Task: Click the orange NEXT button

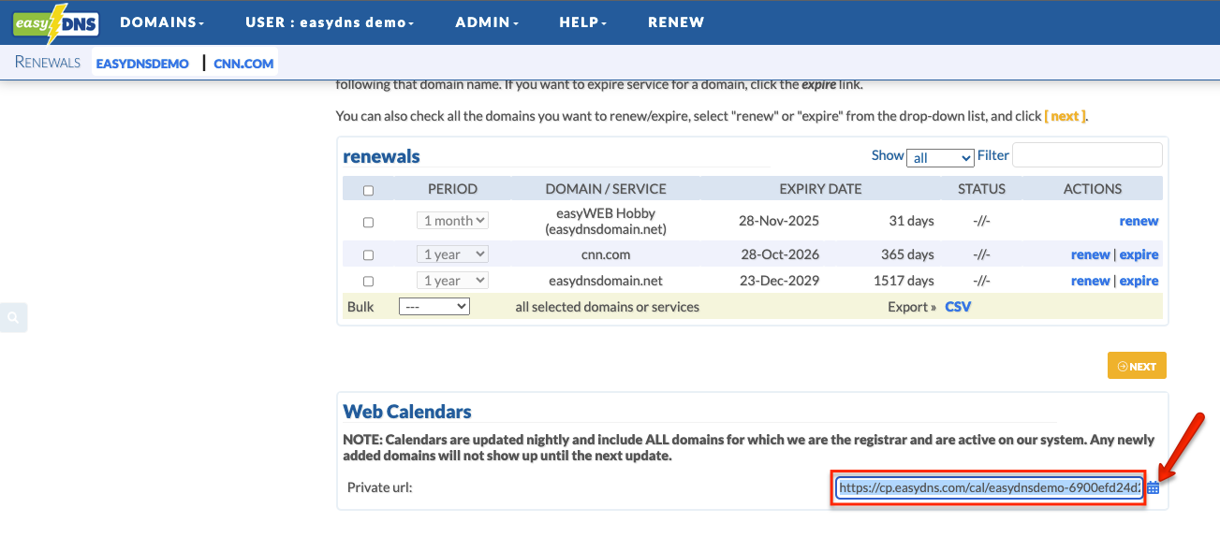Action: click(1137, 367)
